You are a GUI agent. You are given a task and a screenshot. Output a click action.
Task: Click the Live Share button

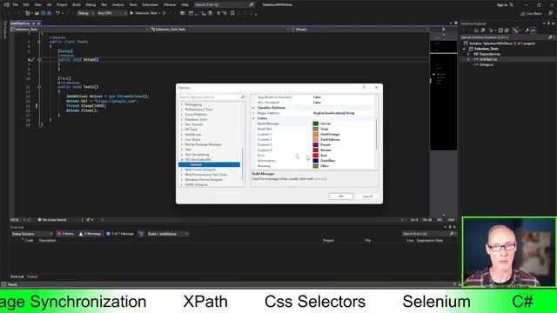click(x=532, y=14)
